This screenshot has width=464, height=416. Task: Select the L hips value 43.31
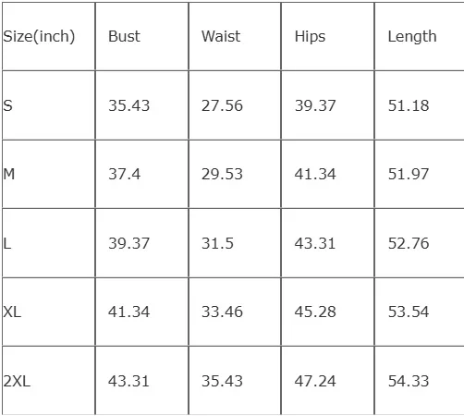(x=315, y=243)
